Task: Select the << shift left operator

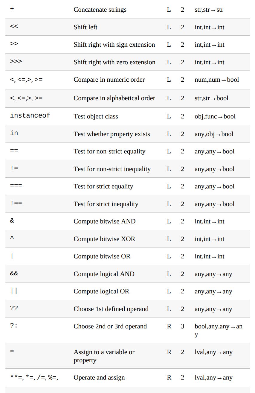Action: coord(14,26)
